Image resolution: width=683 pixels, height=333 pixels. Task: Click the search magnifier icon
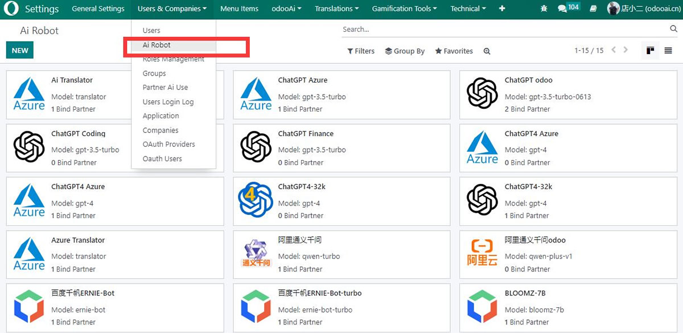point(673,29)
